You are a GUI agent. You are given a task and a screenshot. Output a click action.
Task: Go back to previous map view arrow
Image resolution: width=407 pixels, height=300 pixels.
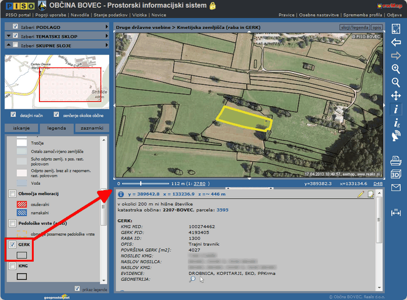(x=396, y=42)
